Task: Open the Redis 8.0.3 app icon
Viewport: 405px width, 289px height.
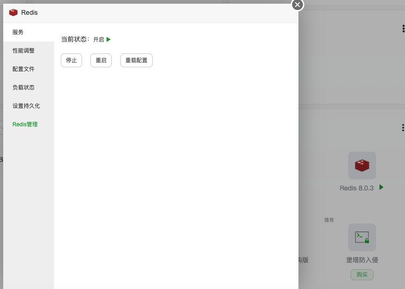Action: click(x=362, y=165)
